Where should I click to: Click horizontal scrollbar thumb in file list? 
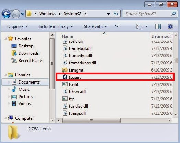pos(91,121)
